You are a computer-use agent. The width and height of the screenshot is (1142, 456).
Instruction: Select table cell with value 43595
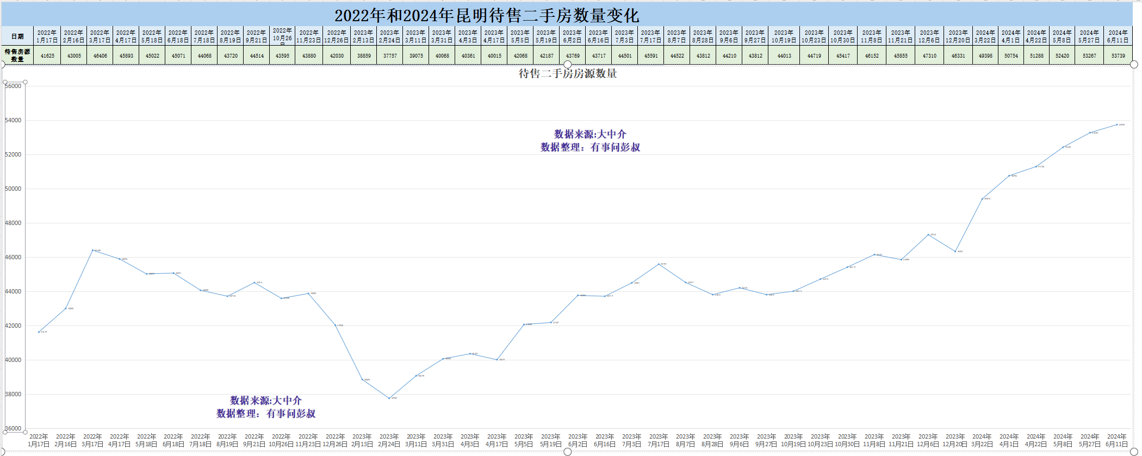[283, 55]
